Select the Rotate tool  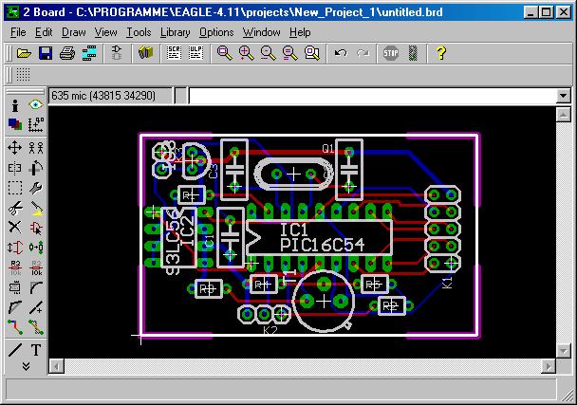(x=36, y=168)
